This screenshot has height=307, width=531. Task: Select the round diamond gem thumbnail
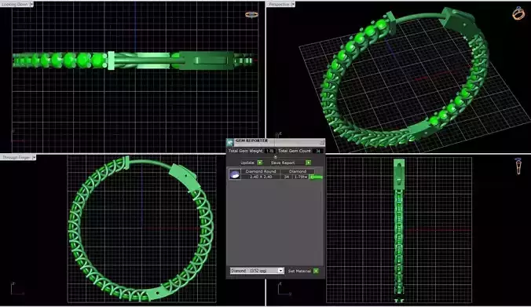234,174
